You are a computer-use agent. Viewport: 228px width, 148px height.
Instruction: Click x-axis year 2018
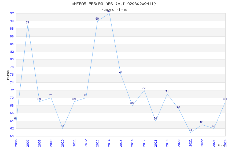click(156, 143)
